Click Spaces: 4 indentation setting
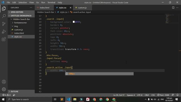The width and height of the screenshot is (181, 102). pos(131,95)
